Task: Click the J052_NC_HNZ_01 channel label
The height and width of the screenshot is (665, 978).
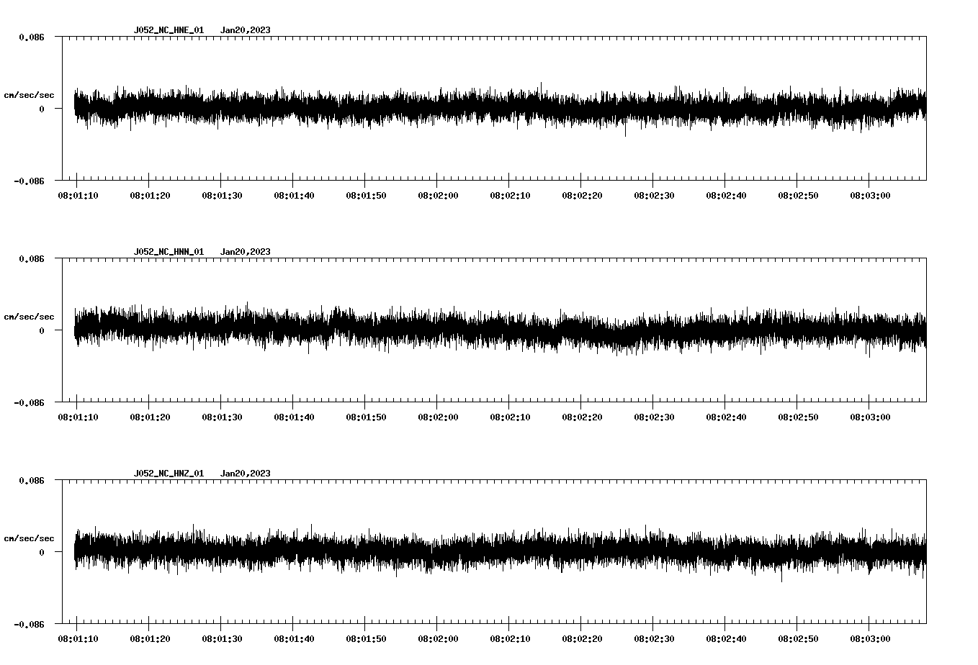Action: click(168, 474)
